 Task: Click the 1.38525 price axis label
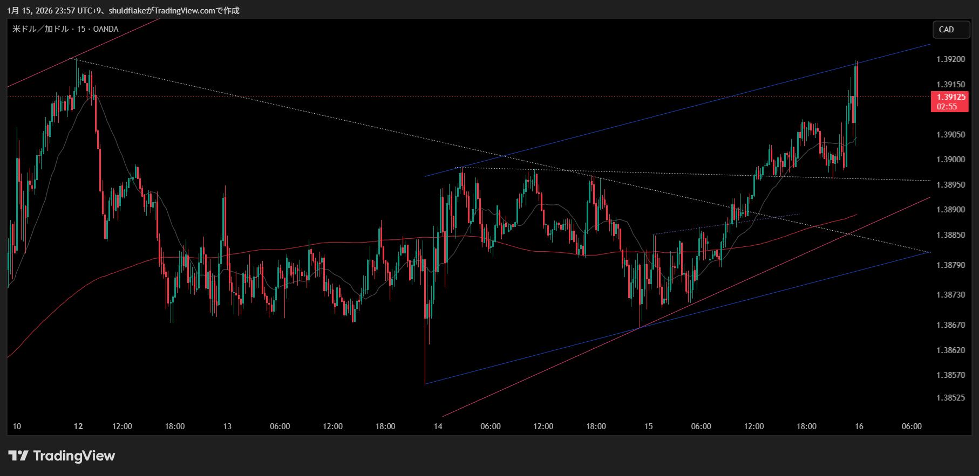point(950,398)
